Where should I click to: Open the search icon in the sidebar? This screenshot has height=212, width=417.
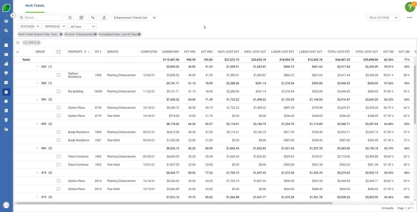[x=6, y=30]
